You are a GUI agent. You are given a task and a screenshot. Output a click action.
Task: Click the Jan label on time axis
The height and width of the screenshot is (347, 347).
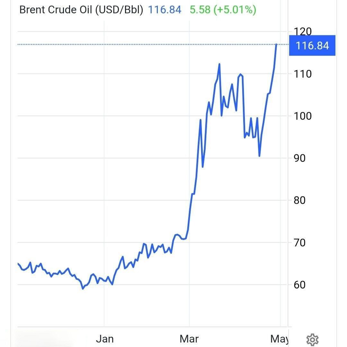coord(105,339)
